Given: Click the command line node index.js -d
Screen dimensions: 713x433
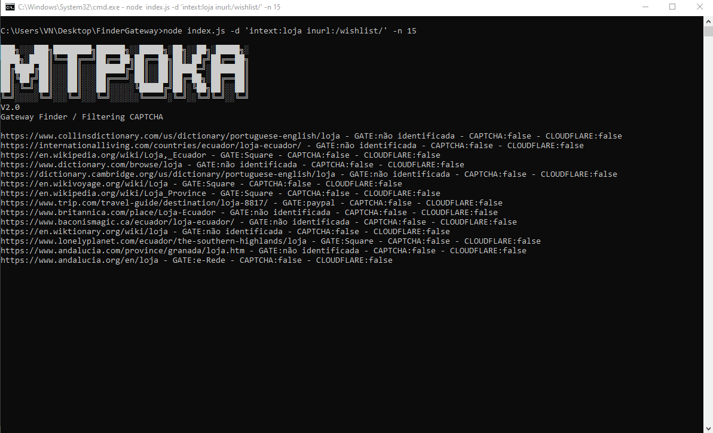Looking at the screenshot, I should pos(208,31).
